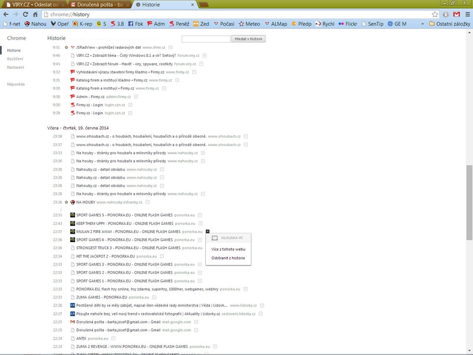Click the home icon in the toolbar
473x355 pixels.
pos(35,14)
